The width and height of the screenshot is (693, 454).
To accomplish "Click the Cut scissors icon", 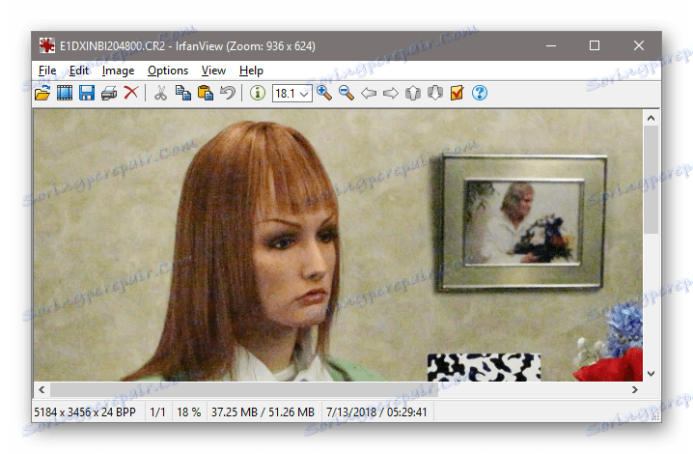I will pos(161,93).
